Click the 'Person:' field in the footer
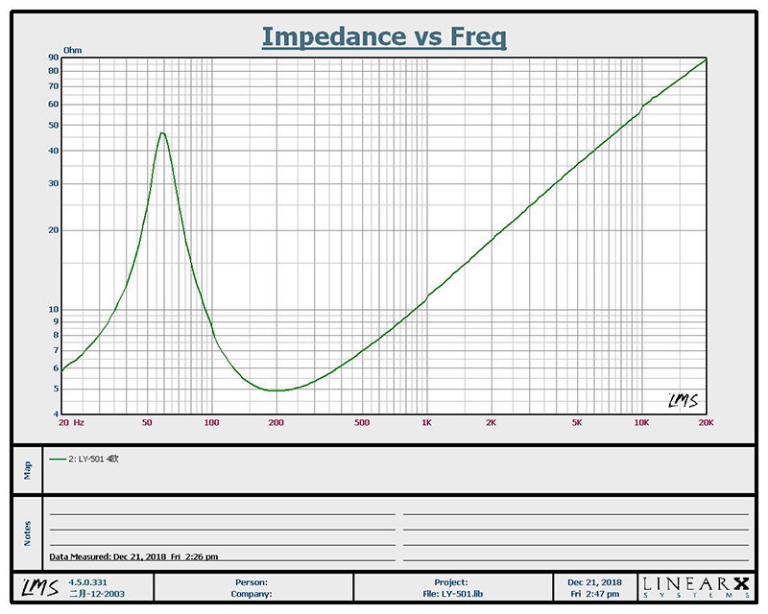 click(251, 581)
